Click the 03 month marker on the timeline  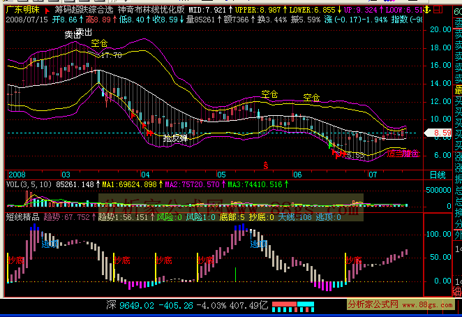pos(66,175)
